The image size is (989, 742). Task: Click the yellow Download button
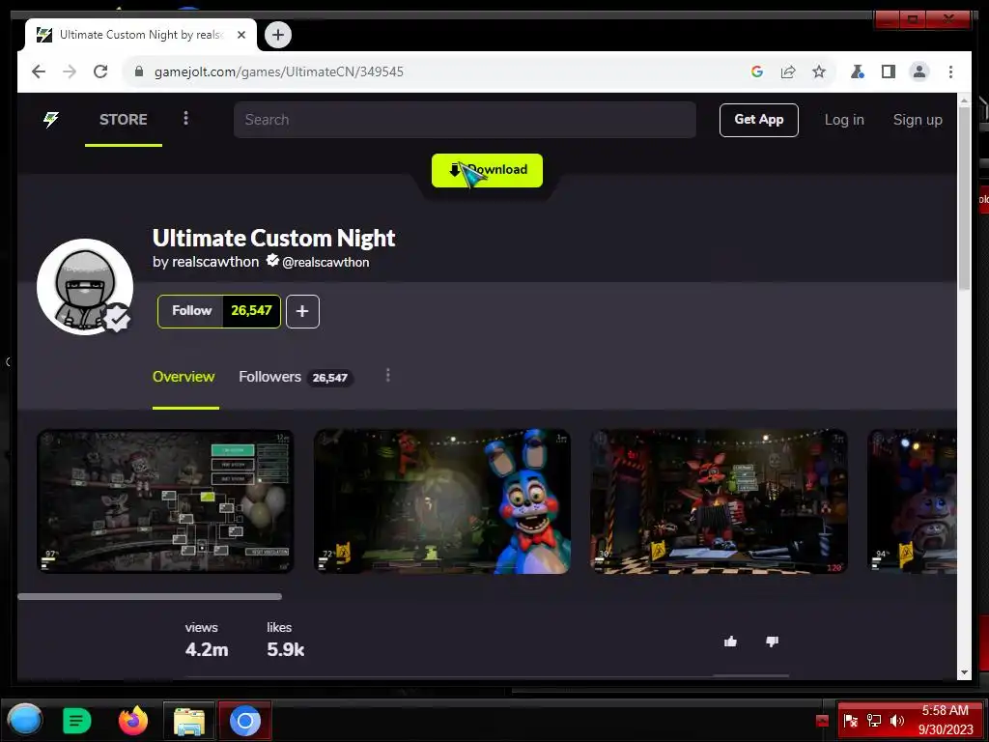click(x=487, y=170)
